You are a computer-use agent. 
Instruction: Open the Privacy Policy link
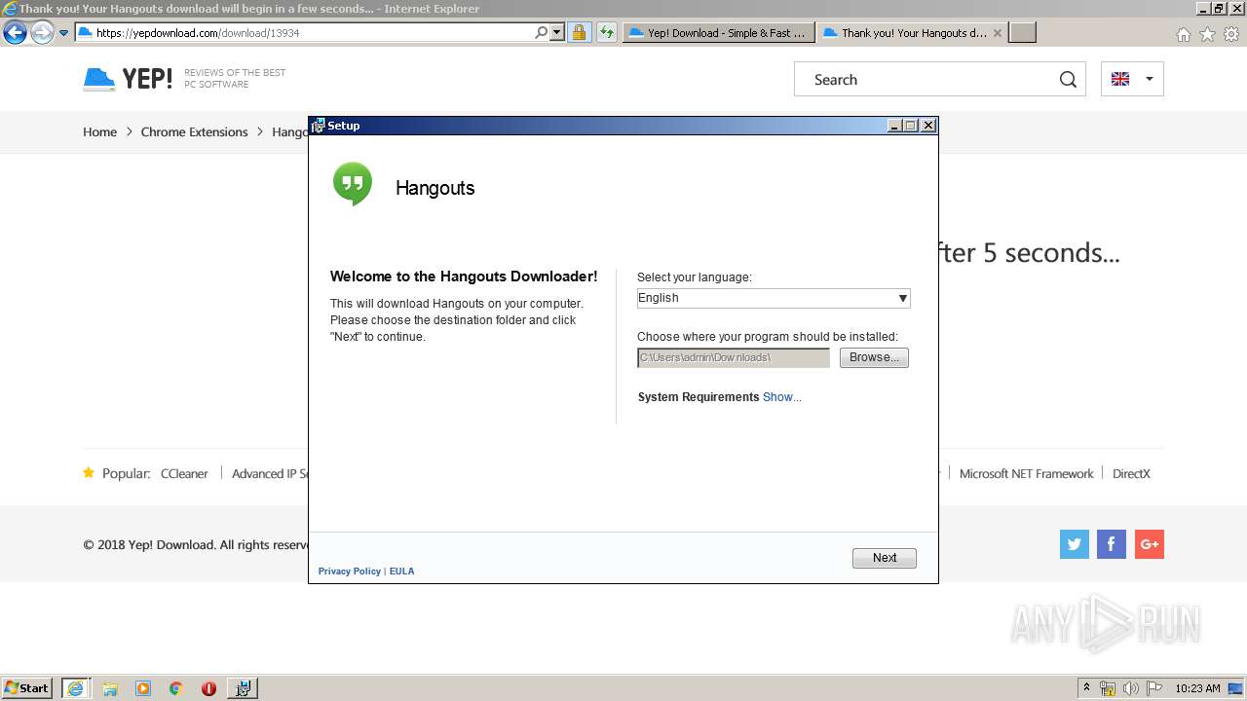pos(349,572)
